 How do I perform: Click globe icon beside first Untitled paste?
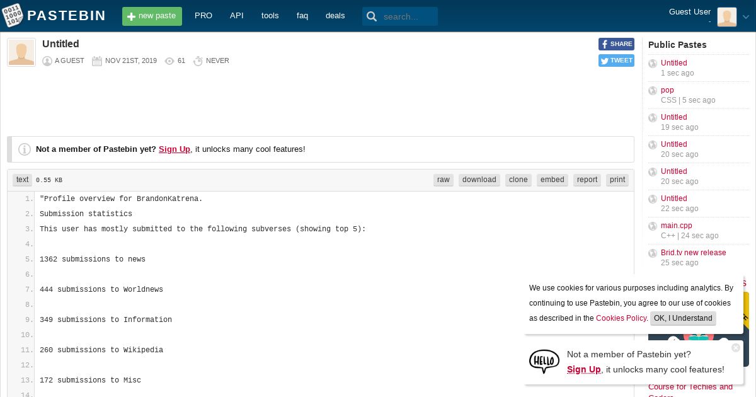point(653,64)
